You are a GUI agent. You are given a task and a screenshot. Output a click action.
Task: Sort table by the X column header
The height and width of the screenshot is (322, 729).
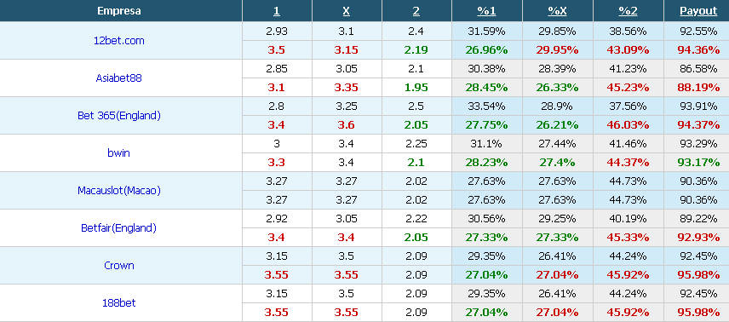click(347, 11)
